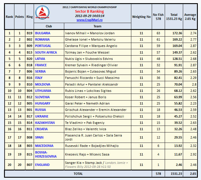Viewport: 201px width, 180px height.
Task: Open the FRANCE club link
Action: pos(41,65)
